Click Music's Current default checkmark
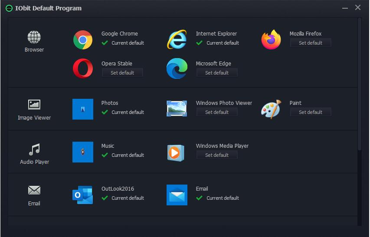The height and width of the screenshot is (237, 370). (x=105, y=155)
